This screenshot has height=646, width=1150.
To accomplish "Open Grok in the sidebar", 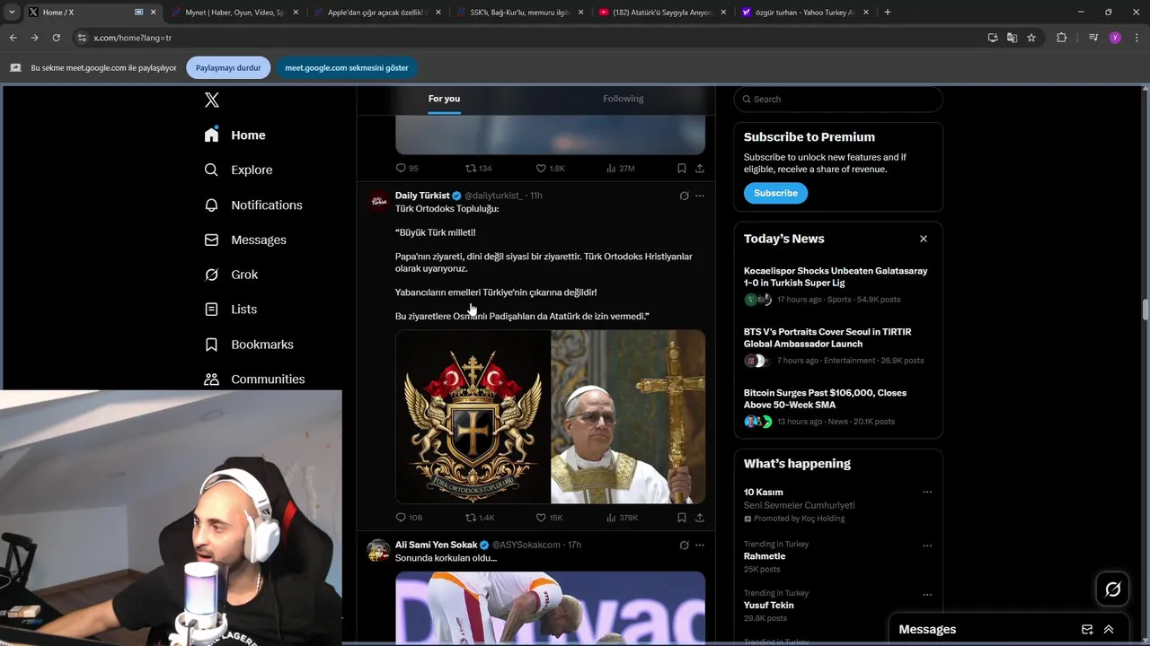I will (231, 275).
